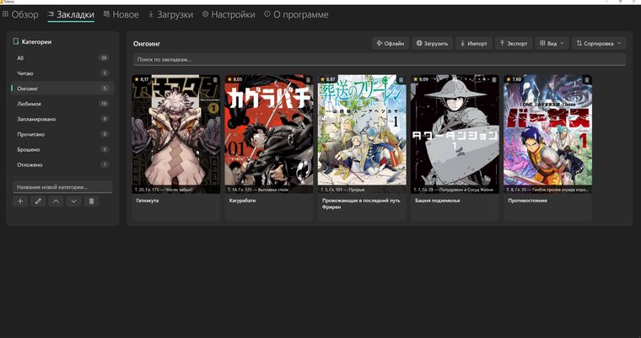This screenshot has height=338, width=641.
Task: Click the chapter text "Полудракон и Сосуд Жизни"
Action: click(466, 190)
